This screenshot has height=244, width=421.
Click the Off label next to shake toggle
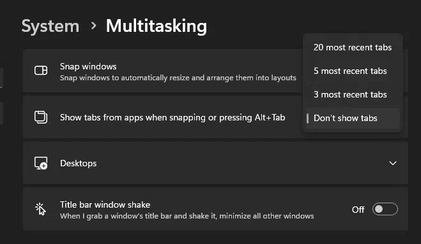pos(358,210)
